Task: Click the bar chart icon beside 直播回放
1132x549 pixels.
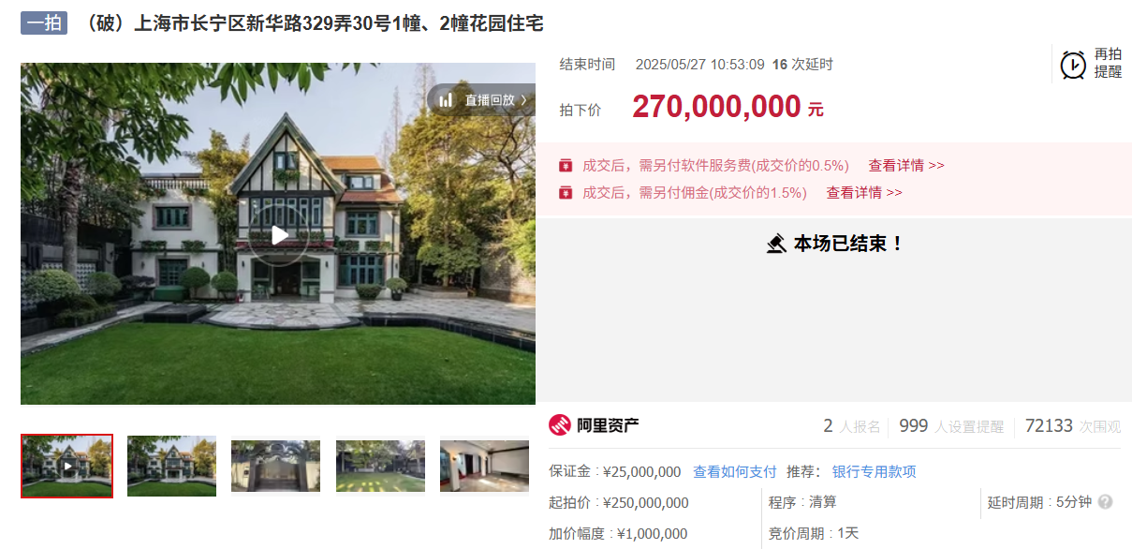Action: coord(447,99)
